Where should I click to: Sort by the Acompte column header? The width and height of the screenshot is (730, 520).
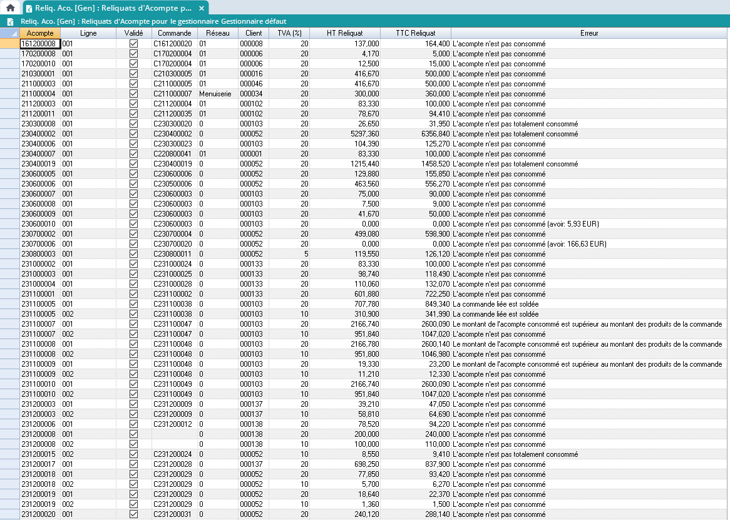click(x=40, y=33)
